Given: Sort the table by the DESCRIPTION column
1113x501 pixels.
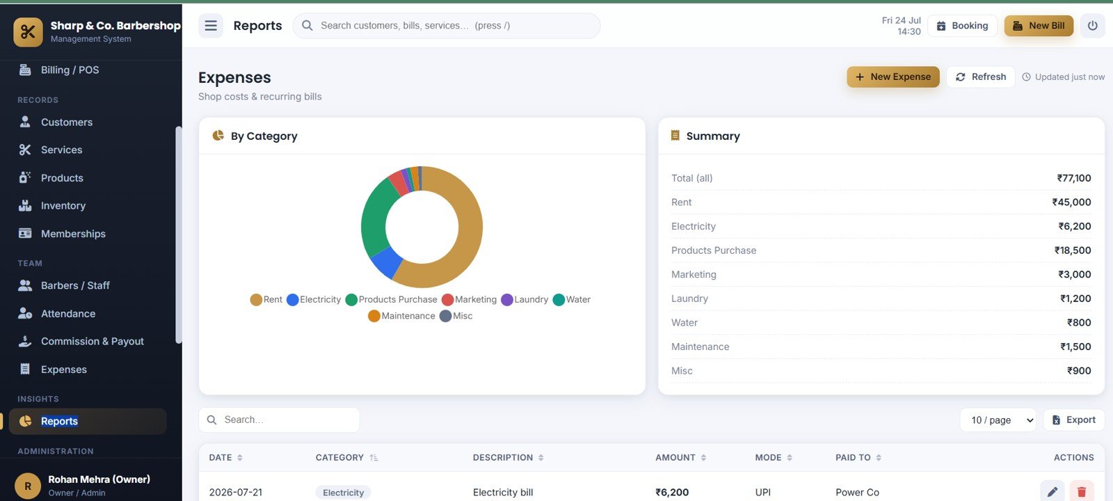Looking at the screenshot, I should click(x=509, y=458).
